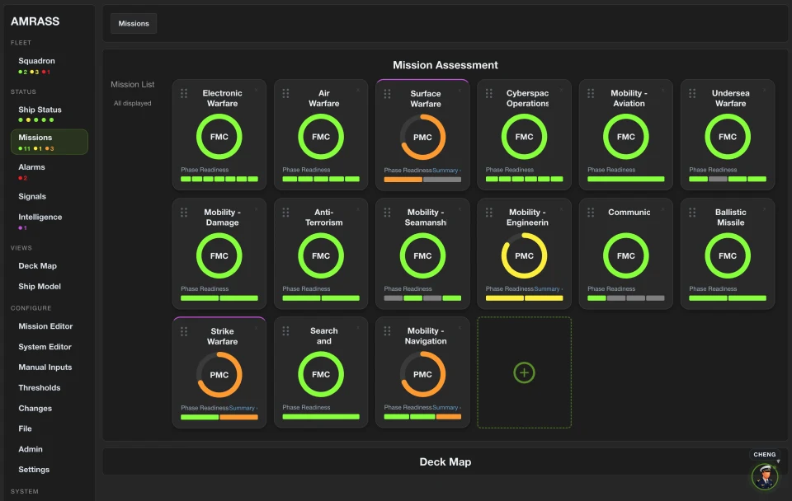Open the Surface Warfare Summary link
The width and height of the screenshot is (792, 501).
[x=445, y=171]
